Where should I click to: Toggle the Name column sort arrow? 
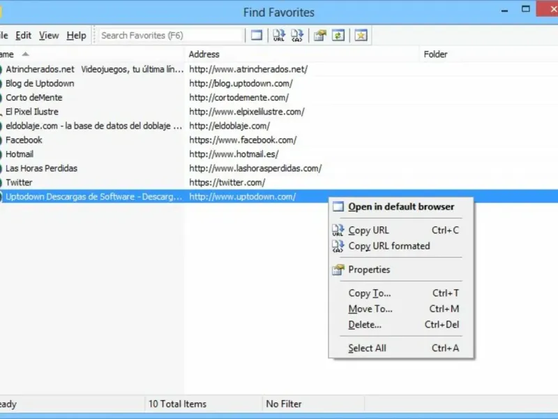click(25, 54)
